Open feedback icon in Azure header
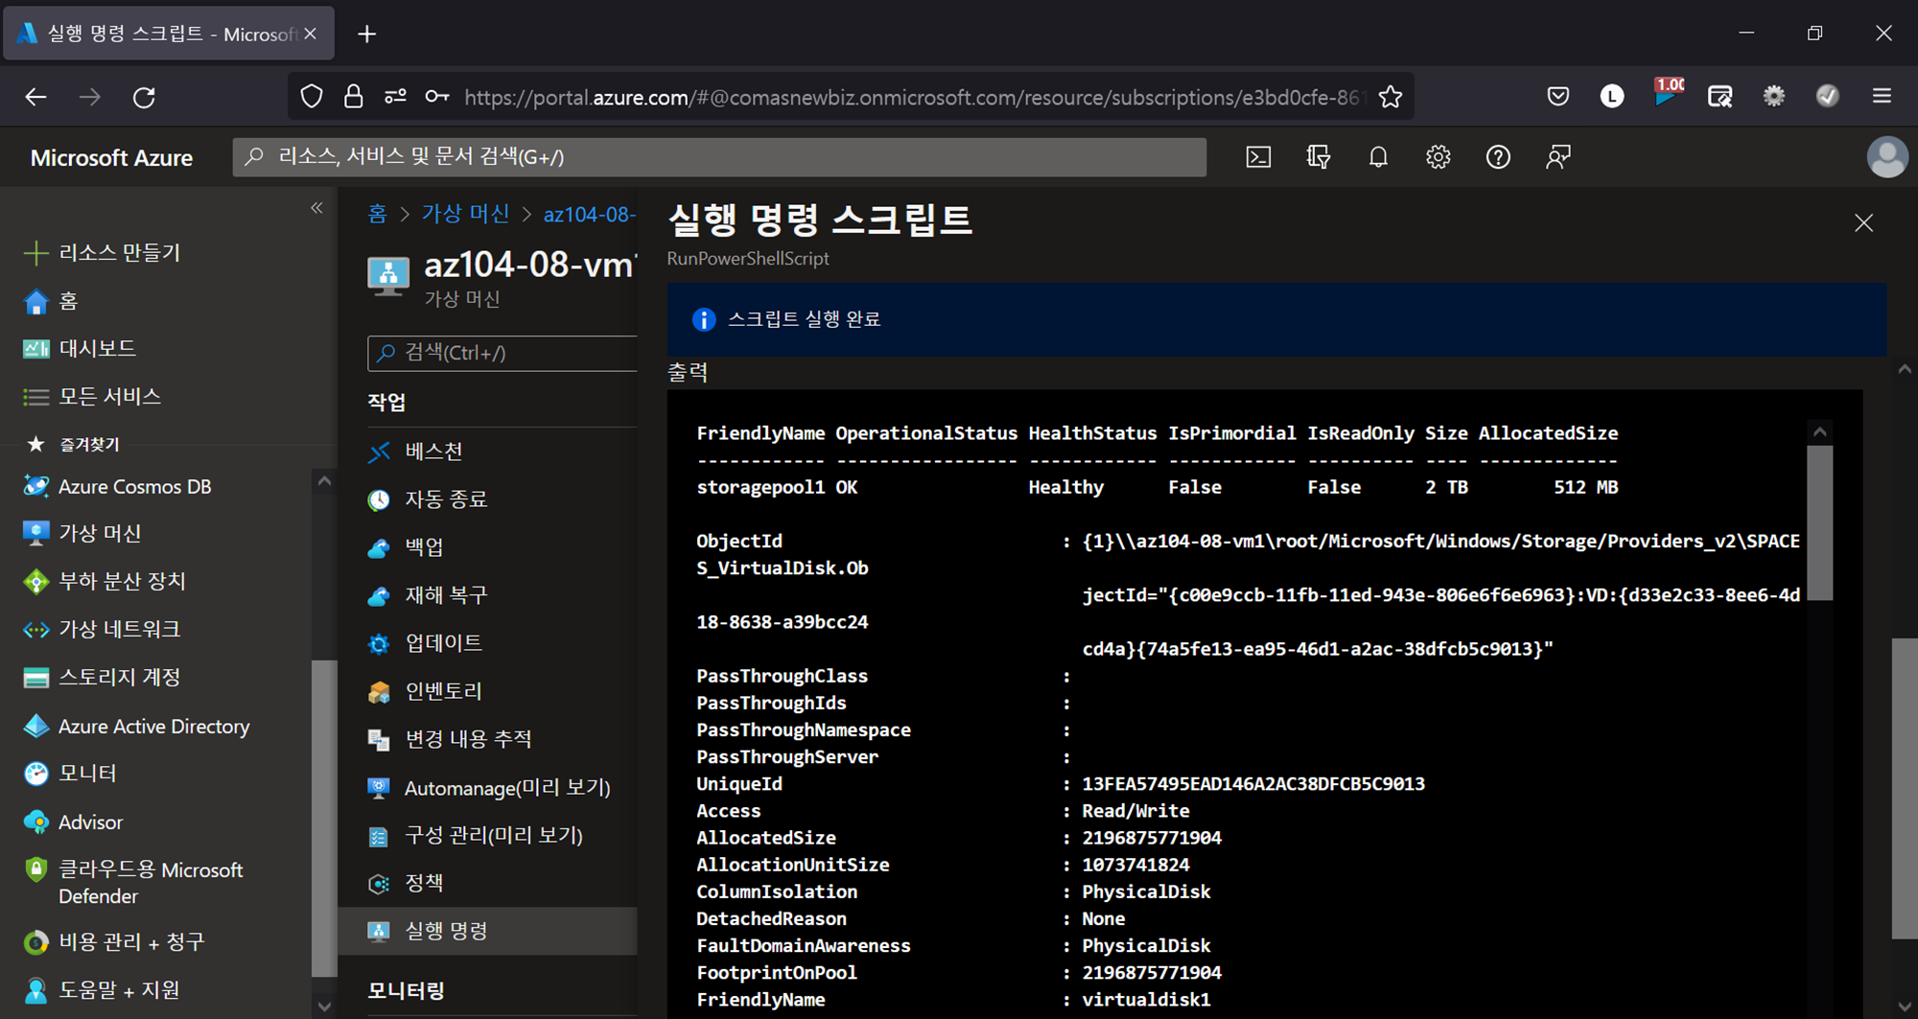 click(x=1558, y=157)
